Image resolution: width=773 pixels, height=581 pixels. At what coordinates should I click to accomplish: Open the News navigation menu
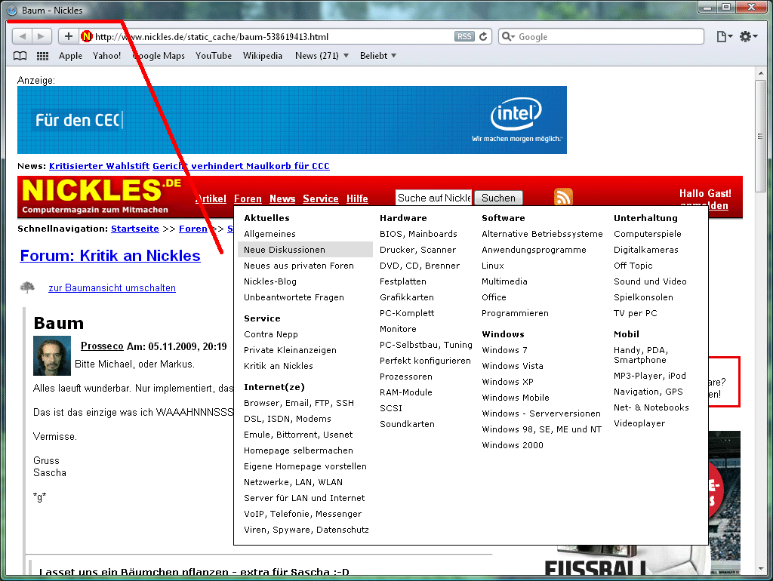click(282, 198)
